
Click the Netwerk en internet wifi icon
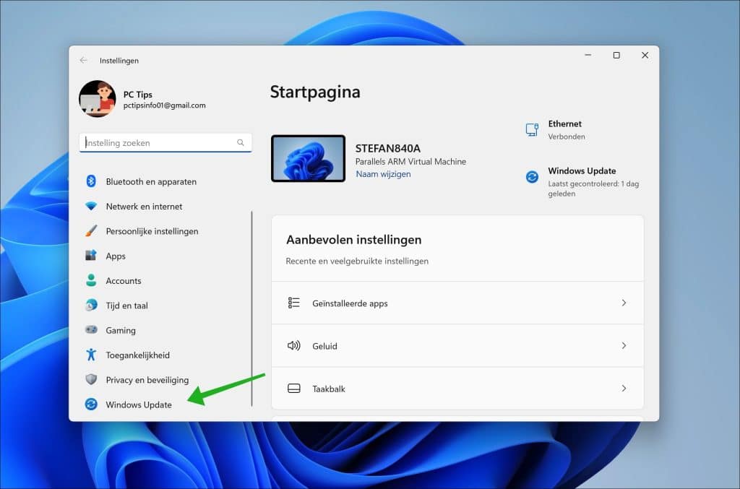91,206
